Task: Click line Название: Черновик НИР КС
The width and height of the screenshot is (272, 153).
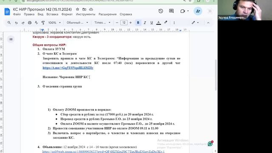Action: click(65, 77)
